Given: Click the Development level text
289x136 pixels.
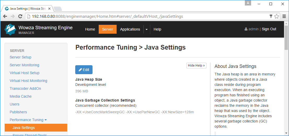Looking at the screenshot, I should pyautogui.click(x=91, y=85).
